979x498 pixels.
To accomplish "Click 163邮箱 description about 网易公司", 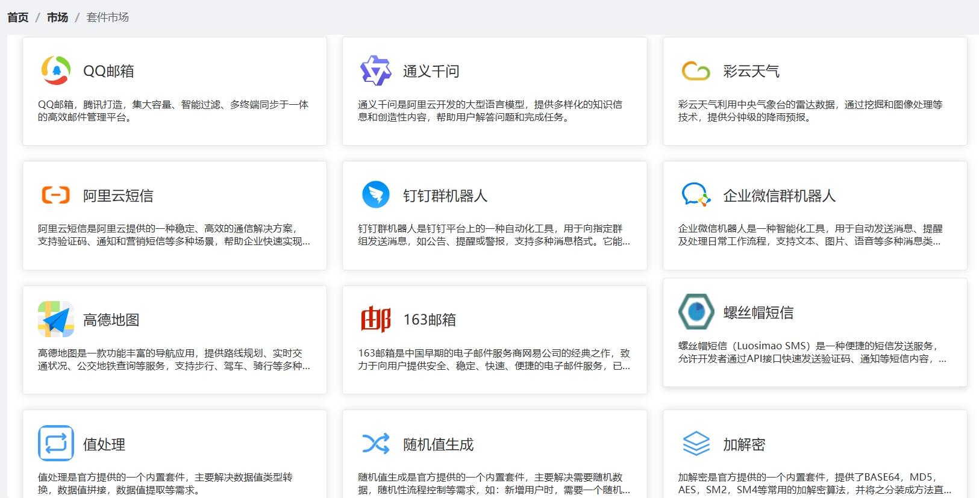I will point(494,359).
